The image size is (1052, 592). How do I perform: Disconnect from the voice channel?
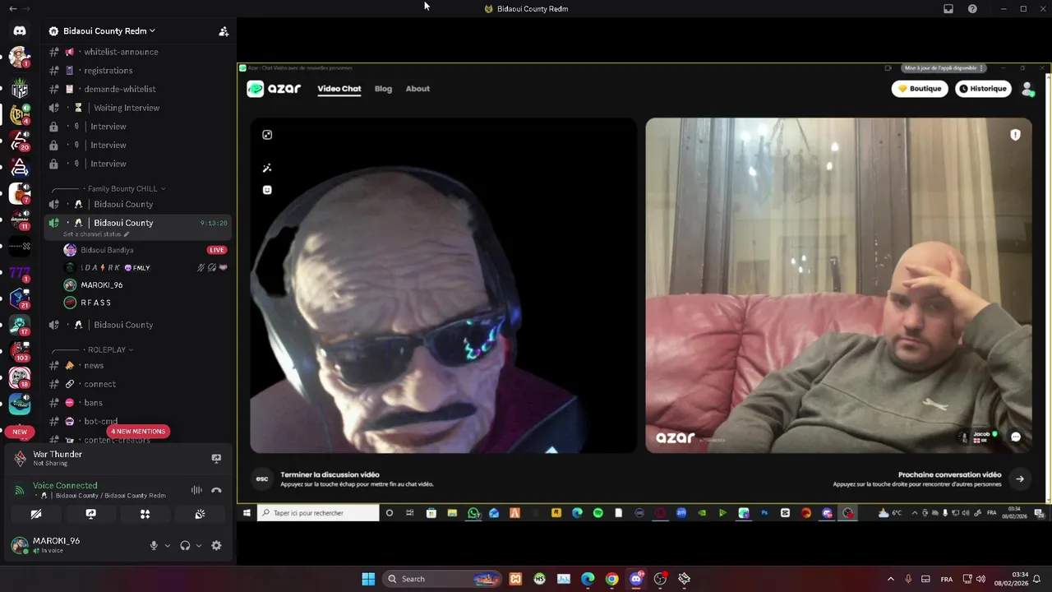[x=216, y=490]
